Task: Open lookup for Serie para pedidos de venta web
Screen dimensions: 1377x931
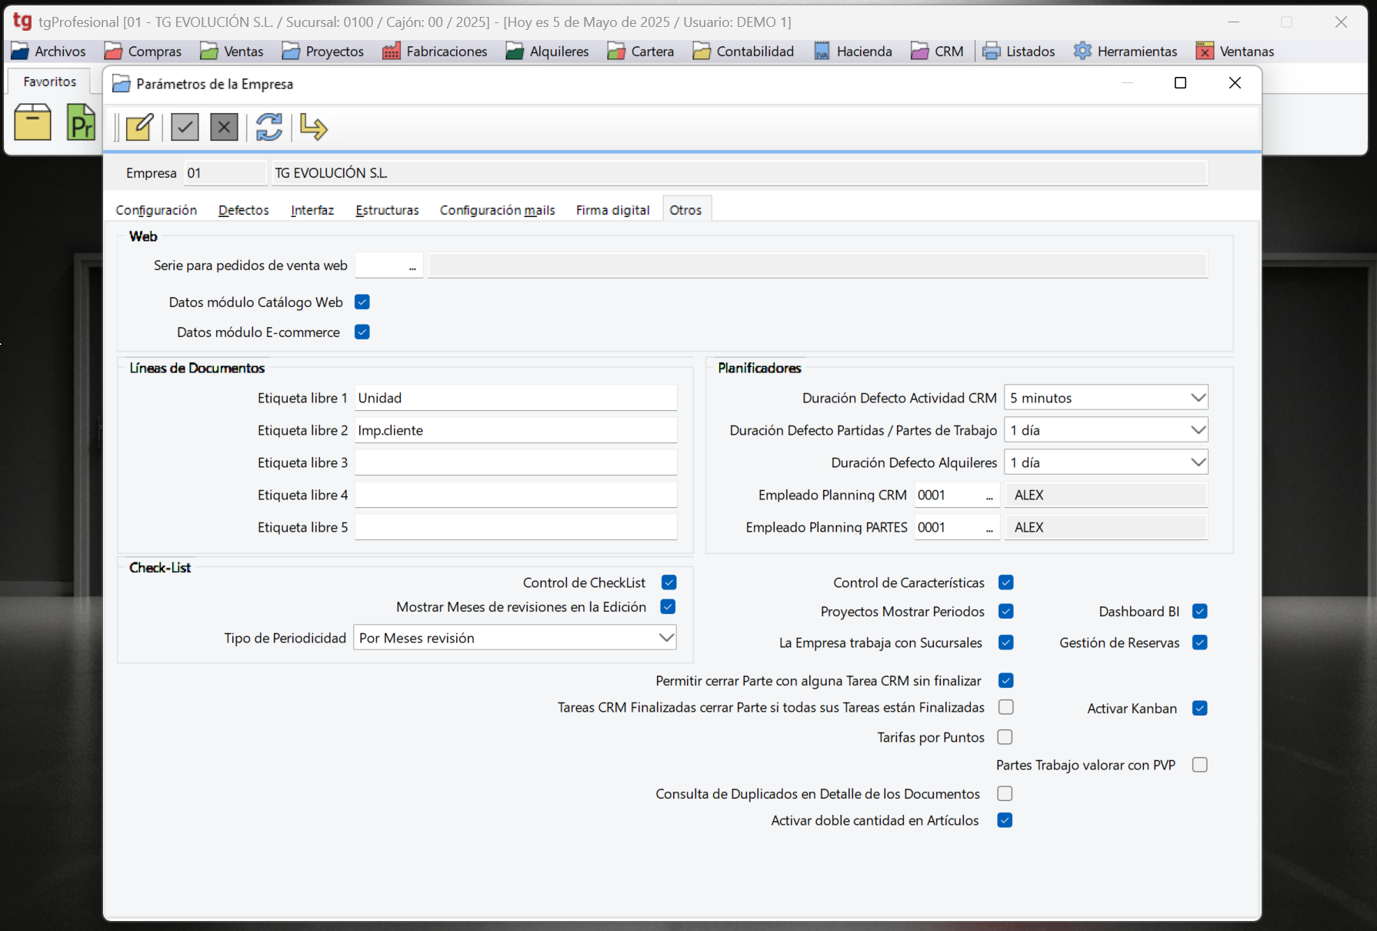Action: pyautogui.click(x=412, y=266)
